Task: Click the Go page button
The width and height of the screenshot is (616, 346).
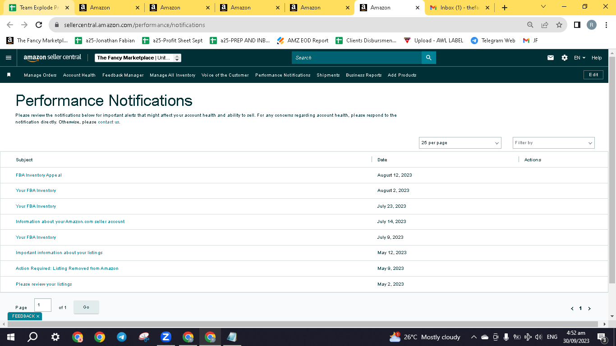Action: pos(86,307)
